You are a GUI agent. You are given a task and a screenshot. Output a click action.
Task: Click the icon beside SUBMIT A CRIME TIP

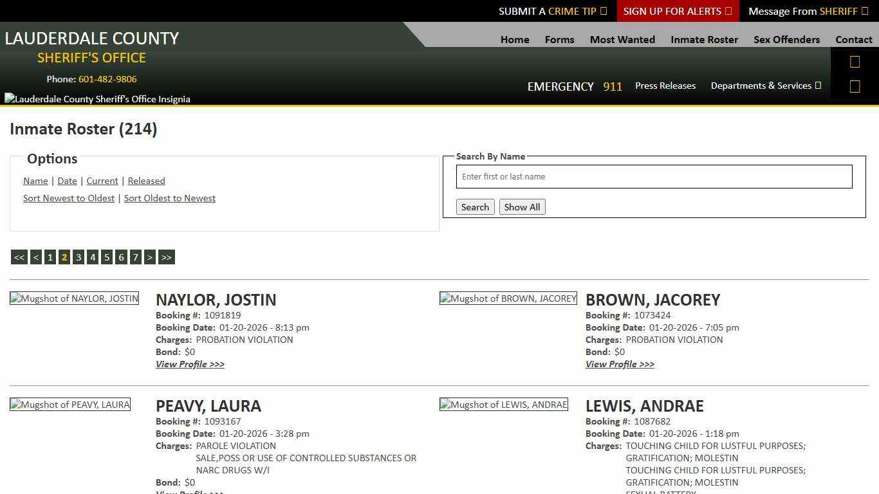[x=603, y=11]
